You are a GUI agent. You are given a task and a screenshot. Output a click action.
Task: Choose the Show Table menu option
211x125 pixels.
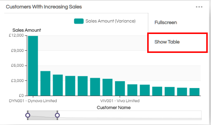click(x=167, y=42)
